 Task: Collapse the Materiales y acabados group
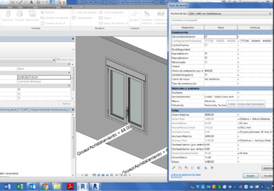[x=221, y=88]
